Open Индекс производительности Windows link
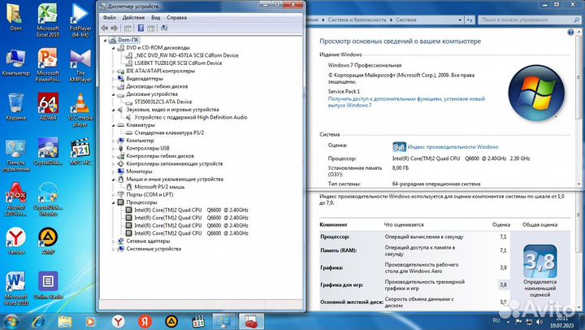This screenshot has width=585, height=330. 453,147
